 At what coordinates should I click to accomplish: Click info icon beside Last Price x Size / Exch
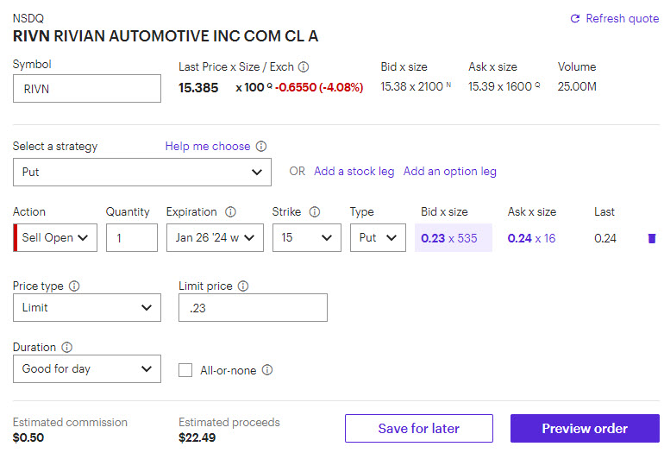[x=304, y=66]
